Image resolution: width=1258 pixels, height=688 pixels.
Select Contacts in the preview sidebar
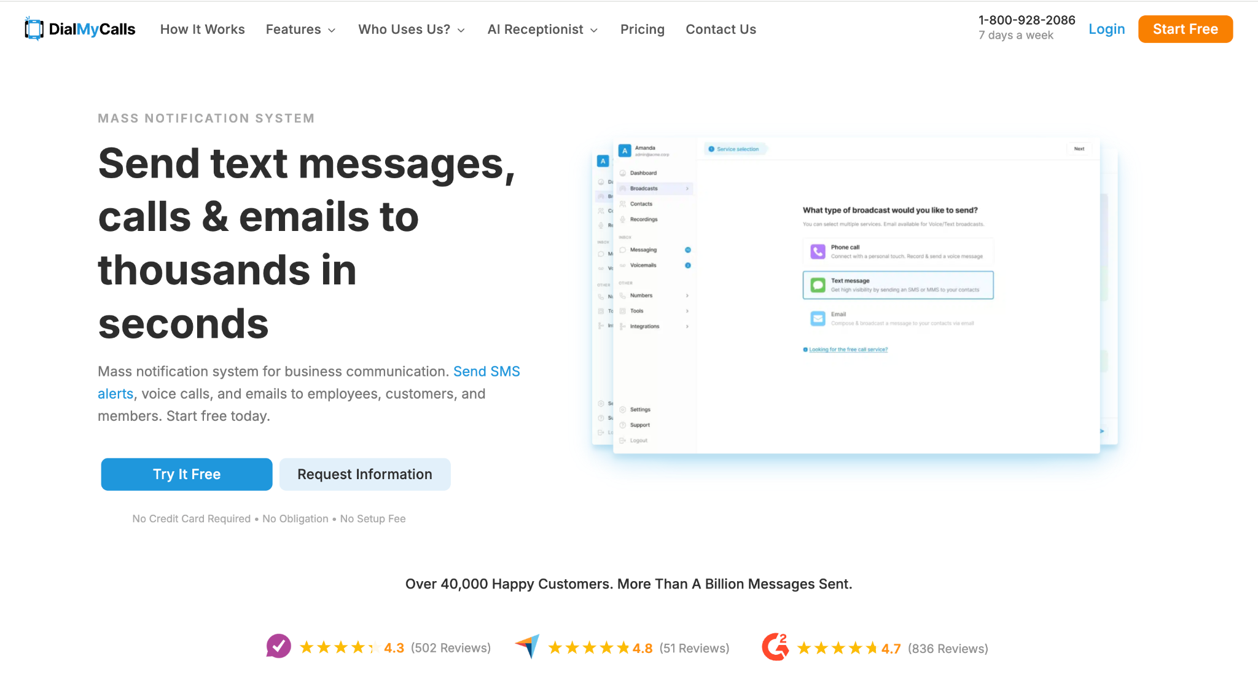click(641, 204)
